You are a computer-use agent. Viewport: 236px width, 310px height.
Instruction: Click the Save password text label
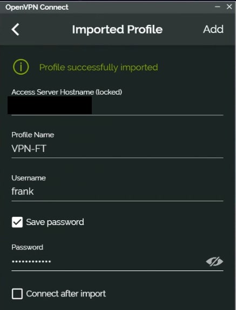click(x=55, y=222)
